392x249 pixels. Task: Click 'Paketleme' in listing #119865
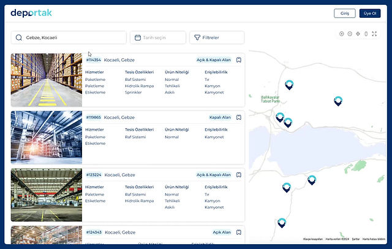click(x=96, y=137)
